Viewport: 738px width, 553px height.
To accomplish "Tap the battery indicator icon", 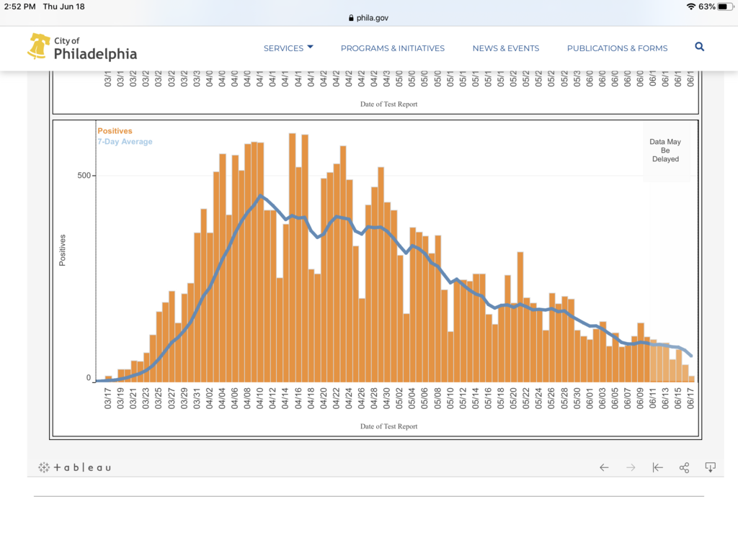I will (726, 6).
